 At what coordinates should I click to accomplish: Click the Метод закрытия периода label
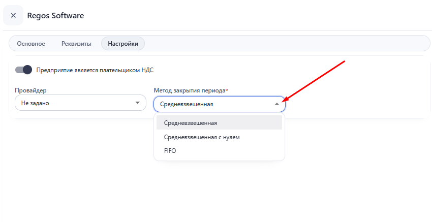click(190, 90)
